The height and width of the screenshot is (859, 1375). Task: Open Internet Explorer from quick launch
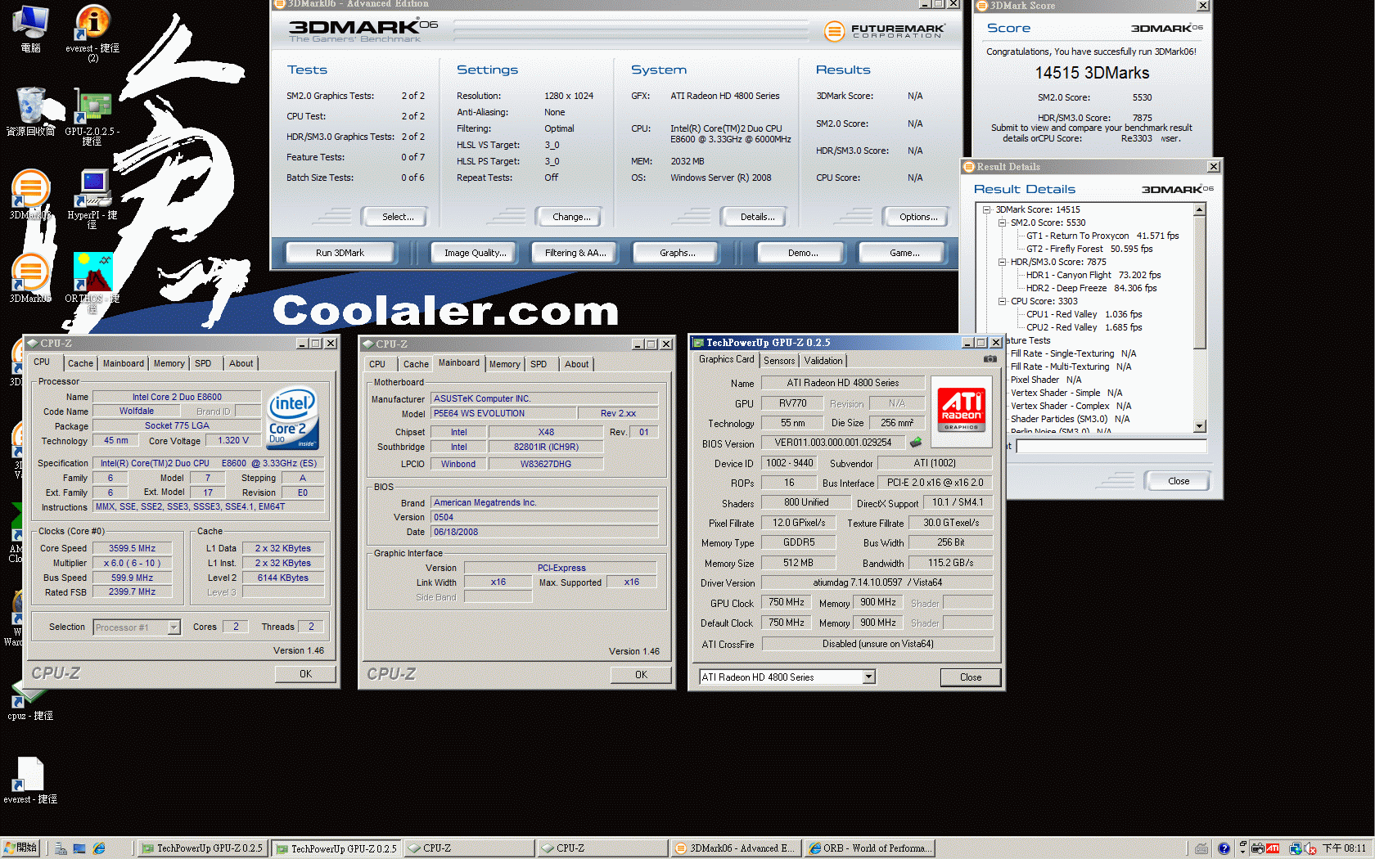99,848
